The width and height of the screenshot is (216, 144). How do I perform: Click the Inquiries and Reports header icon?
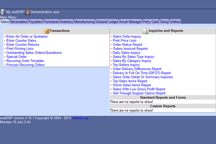tap(145, 31)
